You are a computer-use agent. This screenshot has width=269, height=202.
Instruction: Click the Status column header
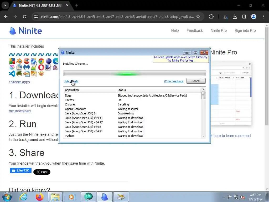[158, 90]
